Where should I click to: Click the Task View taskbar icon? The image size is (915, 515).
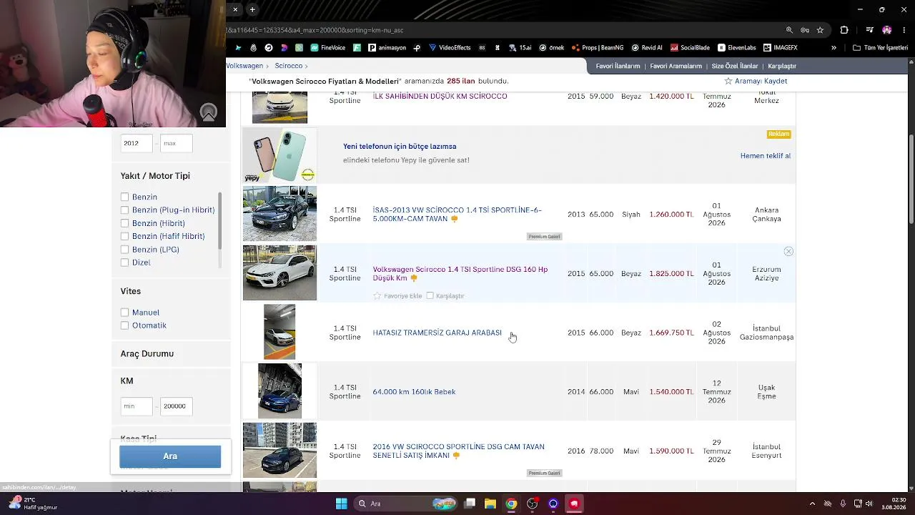(x=470, y=504)
